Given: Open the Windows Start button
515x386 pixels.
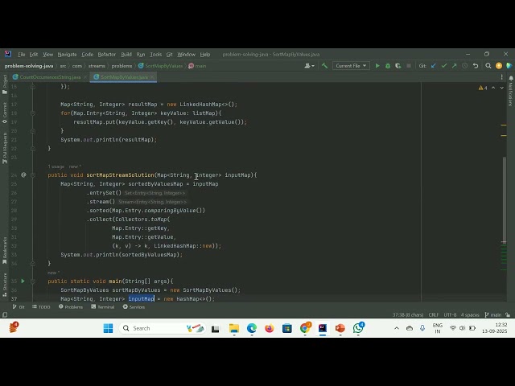Looking at the screenshot, I should [x=108, y=328].
